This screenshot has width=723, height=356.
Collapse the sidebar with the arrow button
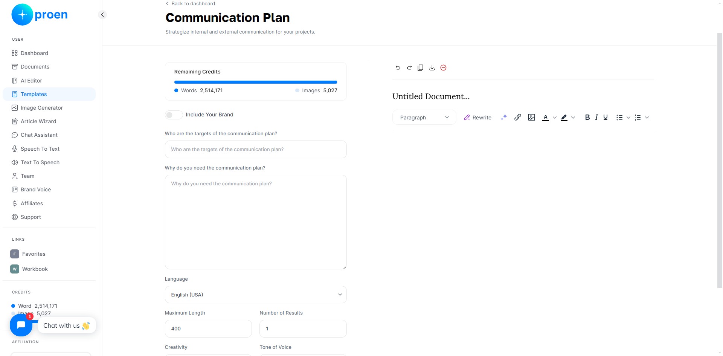[x=102, y=15]
